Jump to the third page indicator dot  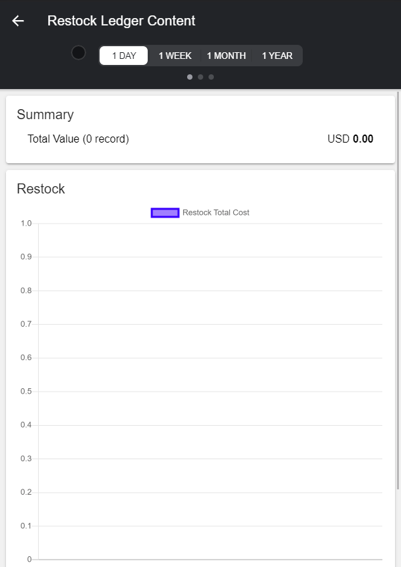point(211,77)
